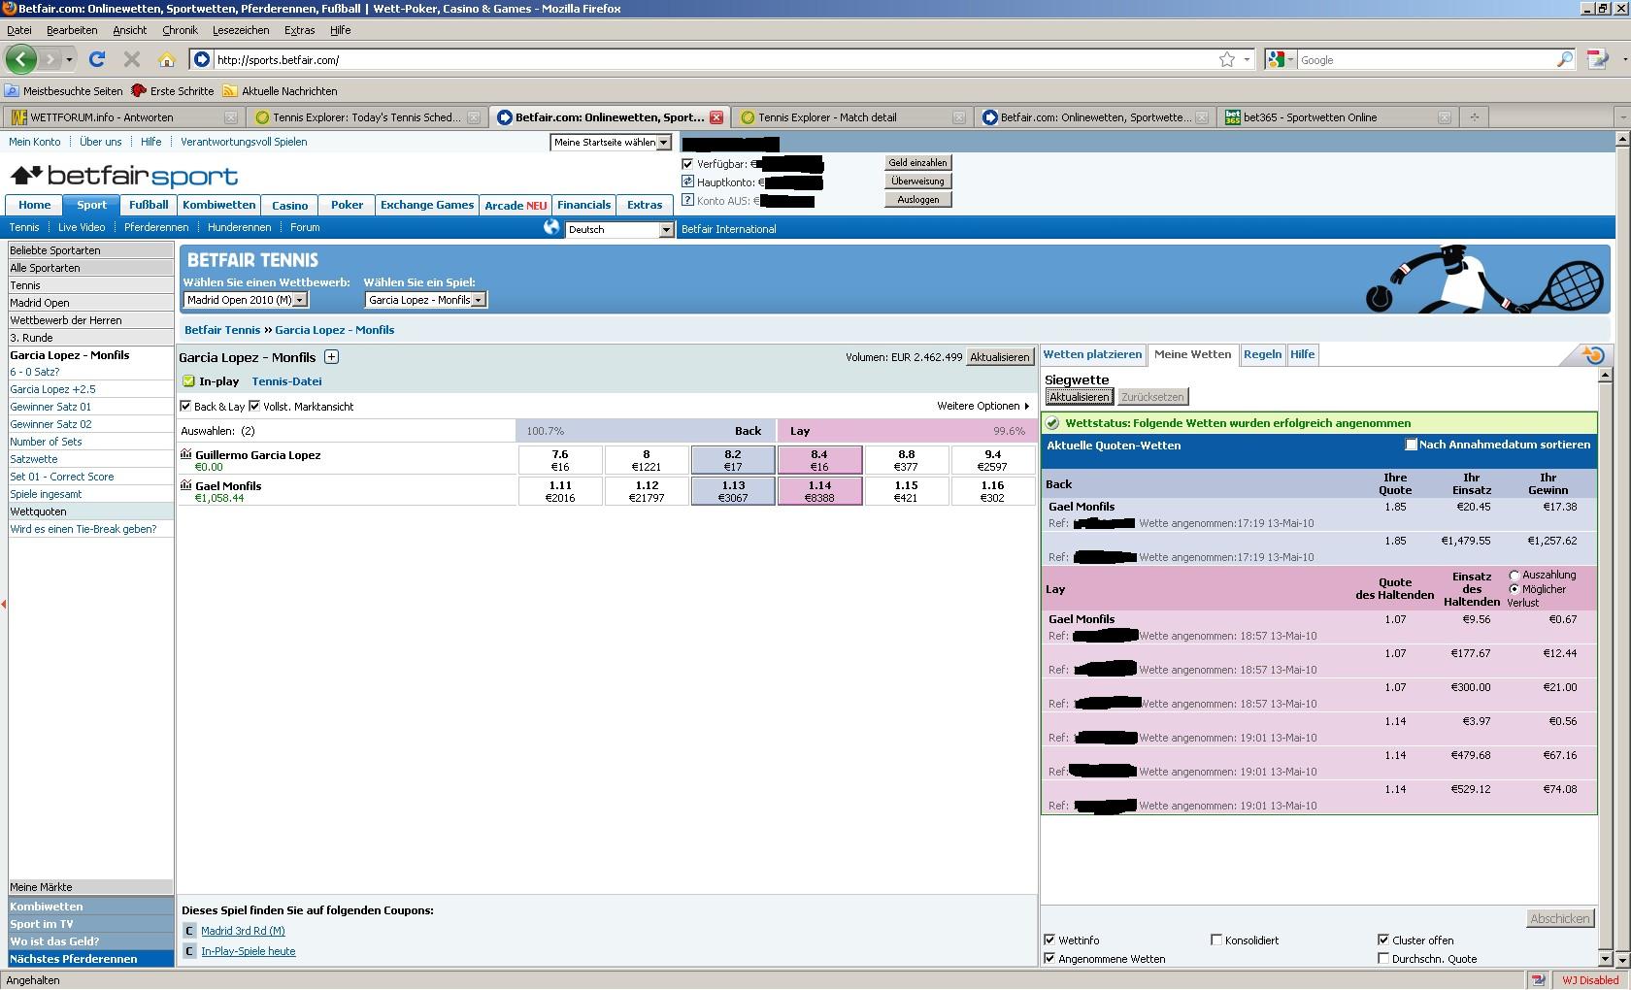
Task: Select Auszahlung radio button
Action: [1514, 575]
